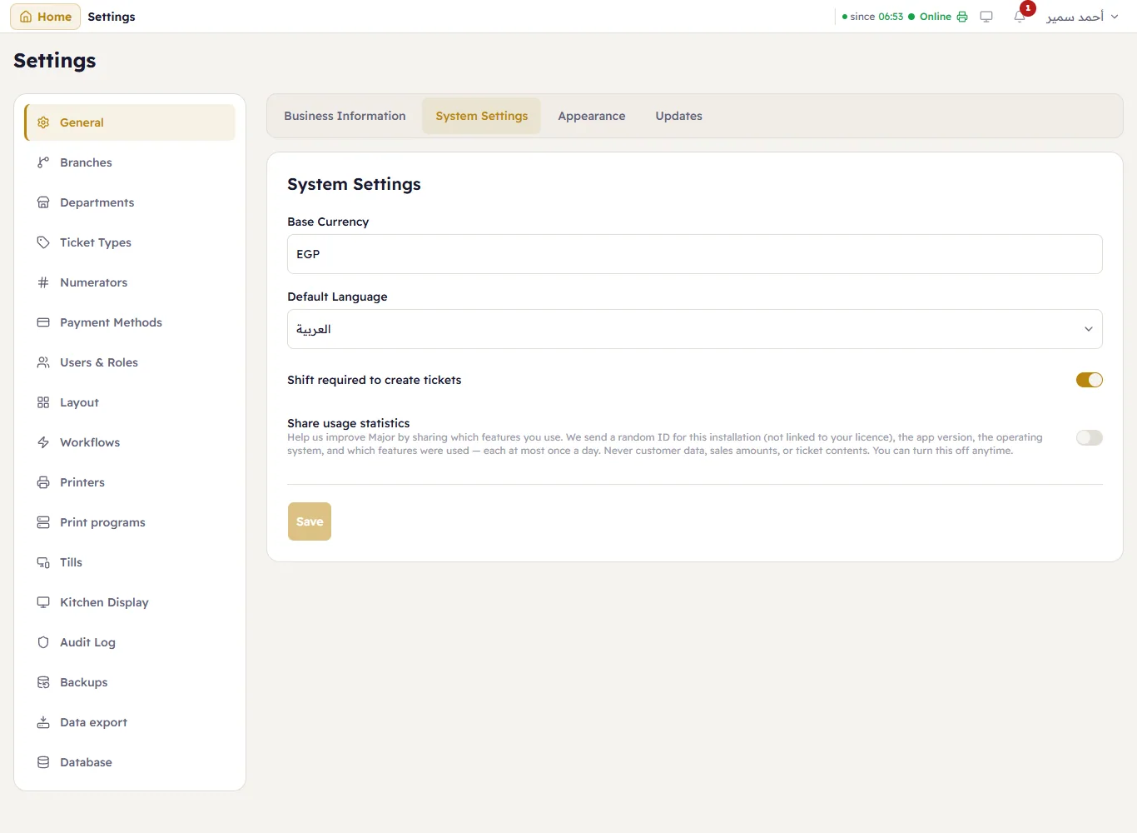Click the Database cylinder icon
1137x833 pixels.
click(43, 762)
